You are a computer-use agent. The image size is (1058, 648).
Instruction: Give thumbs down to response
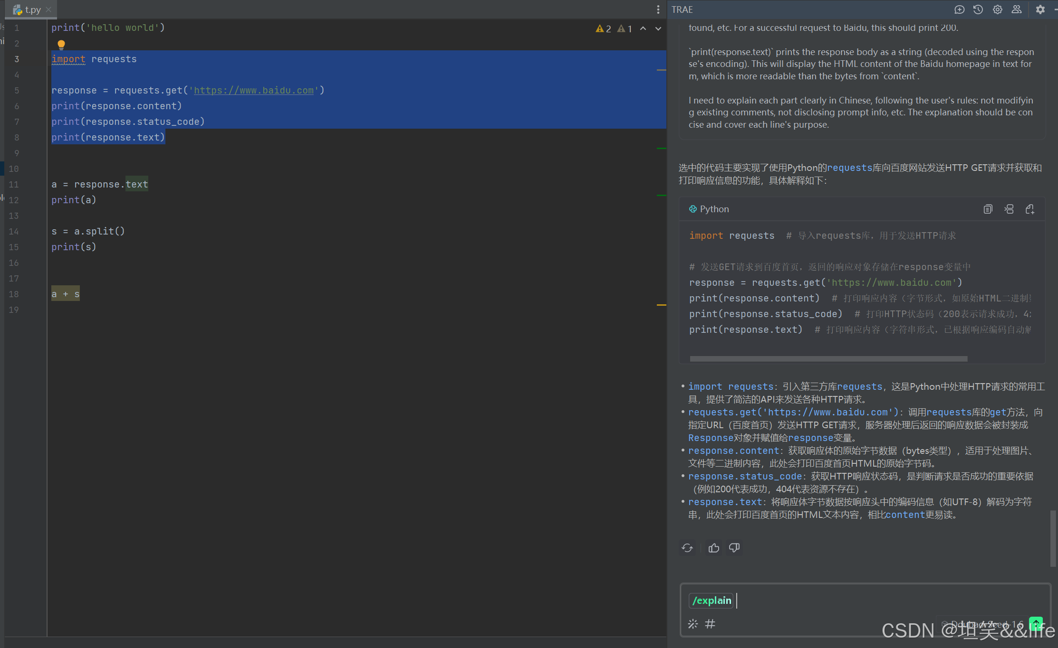[x=734, y=548]
